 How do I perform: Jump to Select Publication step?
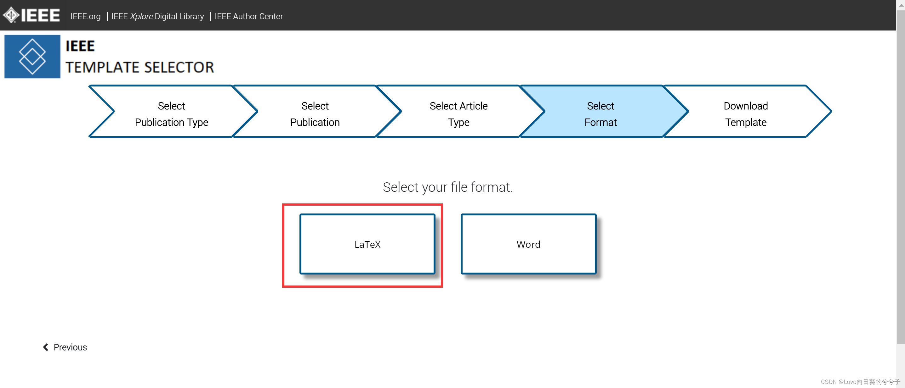(315, 114)
